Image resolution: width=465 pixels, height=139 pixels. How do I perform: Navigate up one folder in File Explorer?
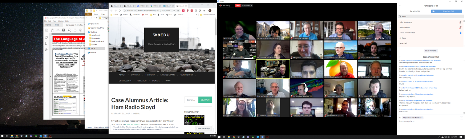[x=97, y=17]
